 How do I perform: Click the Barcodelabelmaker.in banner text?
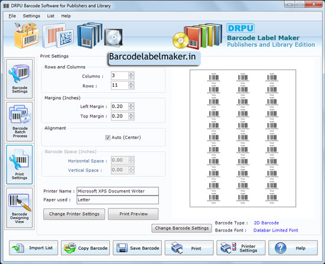tap(152, 57)
